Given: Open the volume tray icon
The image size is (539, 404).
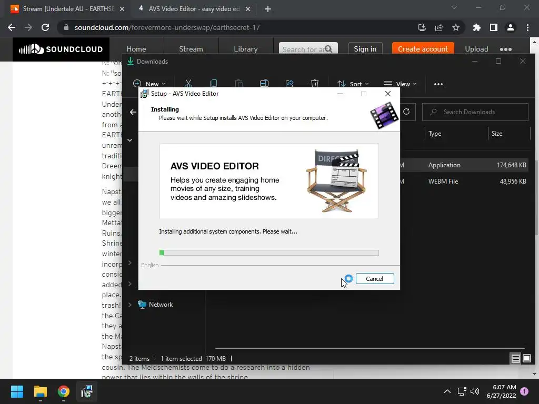Looking at the screenshot, I should (x=475, y=391).
